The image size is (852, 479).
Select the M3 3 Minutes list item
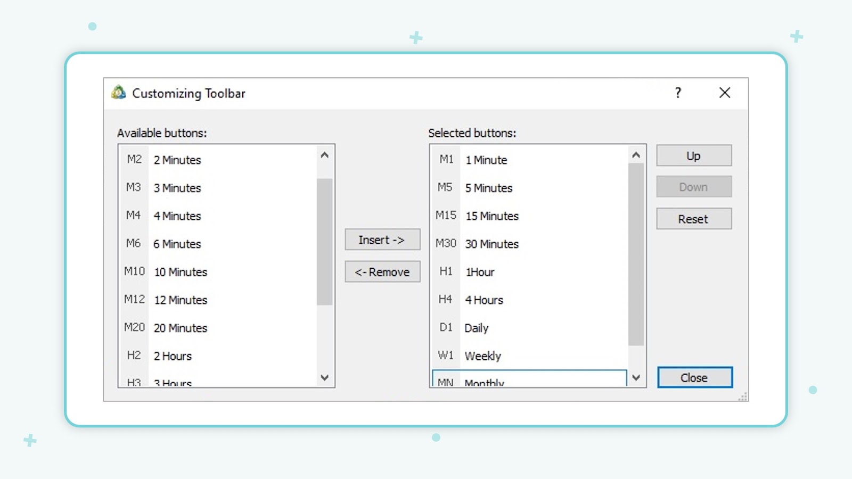pyautogui.click(x=218, y=188)
